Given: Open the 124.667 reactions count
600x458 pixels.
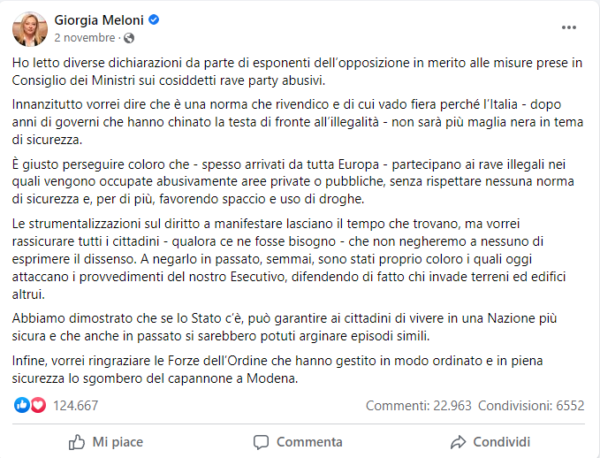Looking at the screenshot, I should [76, 405].
